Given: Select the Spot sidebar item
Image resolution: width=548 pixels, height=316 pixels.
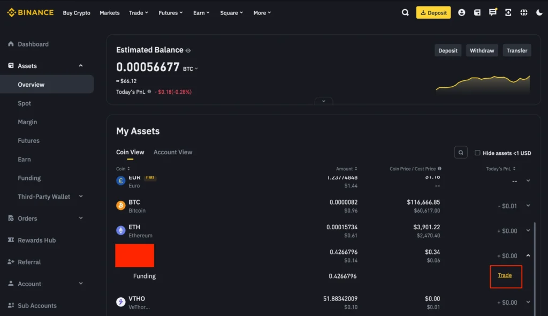Looking at the screenshot, I should (x=25, y=103).
